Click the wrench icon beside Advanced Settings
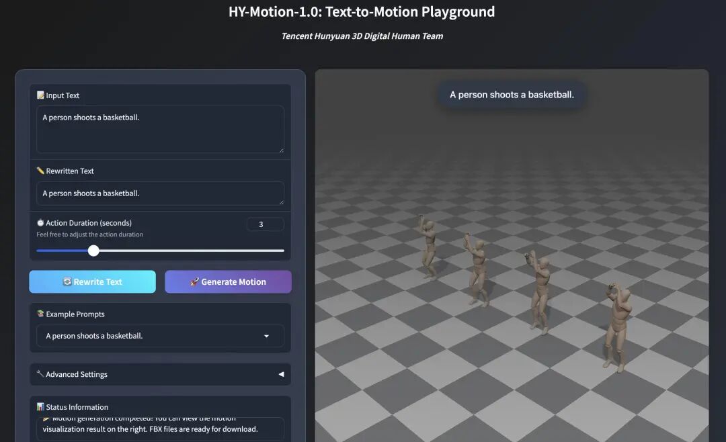Image resolution: width=726 pixels, height=442 pixels. (x=40, y=373)
